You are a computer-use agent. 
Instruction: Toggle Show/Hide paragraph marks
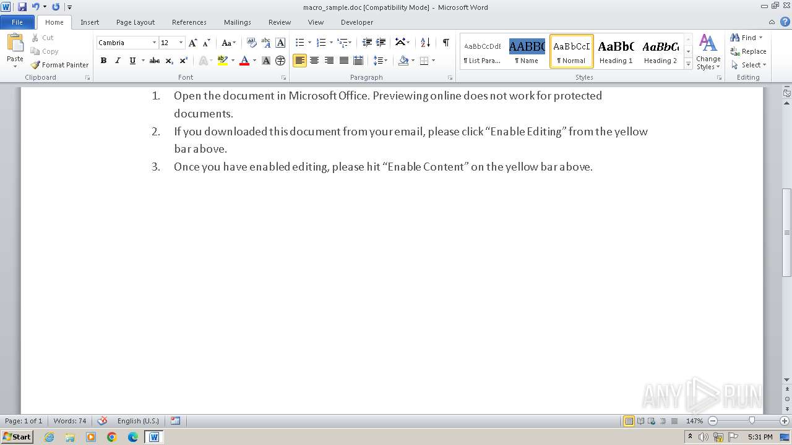(x=445, y=43)
